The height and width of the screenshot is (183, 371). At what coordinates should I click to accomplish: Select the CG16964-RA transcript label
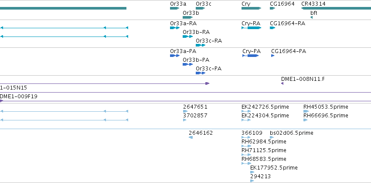coord(287,23)
